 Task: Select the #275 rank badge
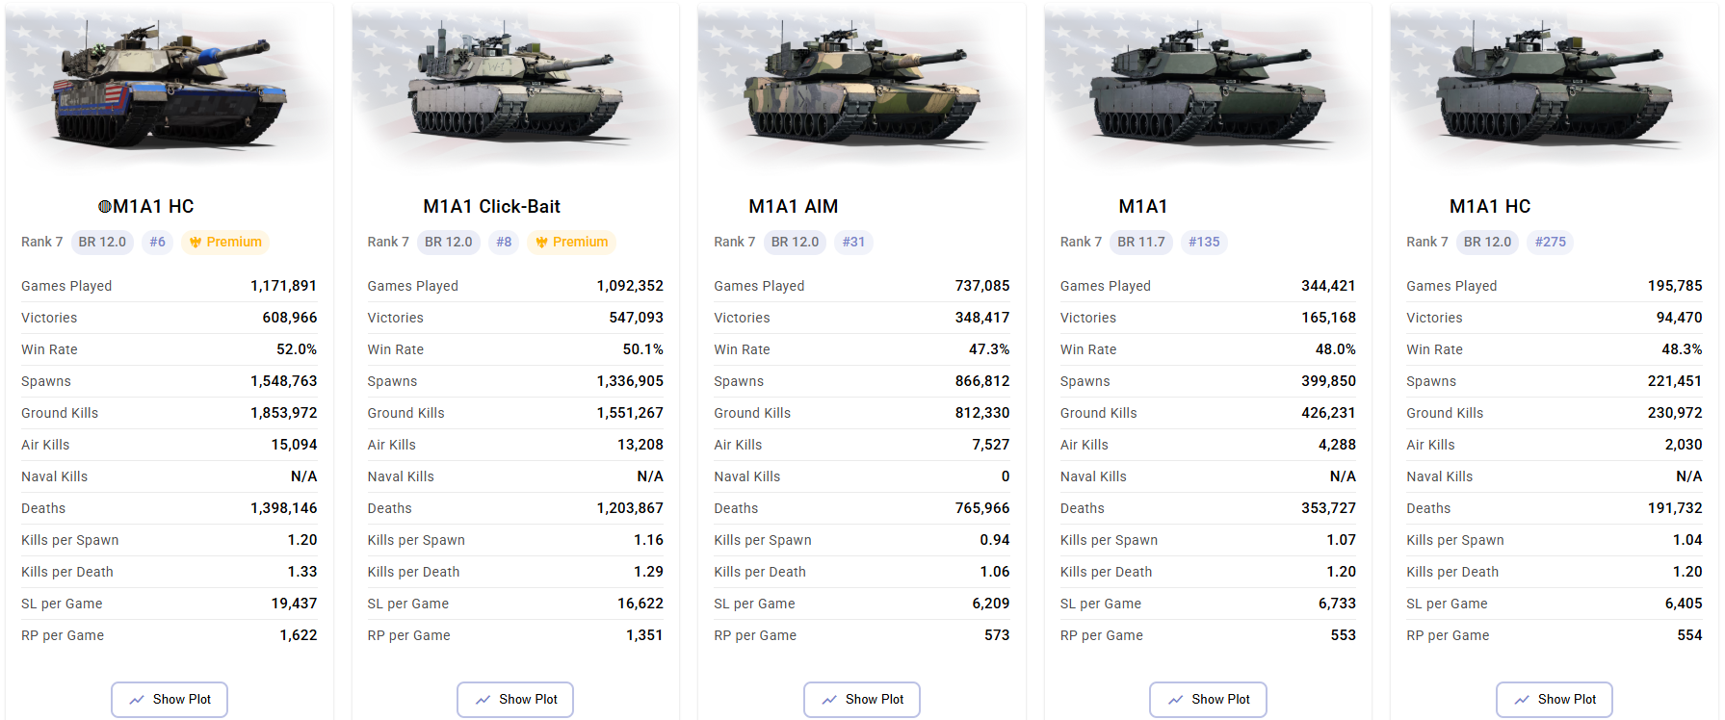tap(1550, 242)
